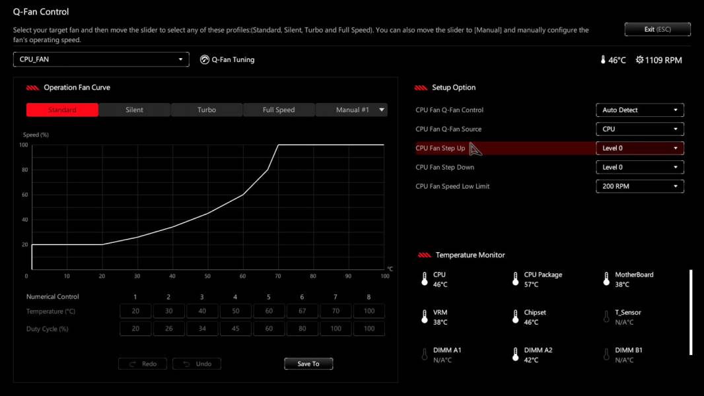Viewport: 704px width, 396px height.
Task: Click the CPU Fan Step Up label
Action: (440, 148)
